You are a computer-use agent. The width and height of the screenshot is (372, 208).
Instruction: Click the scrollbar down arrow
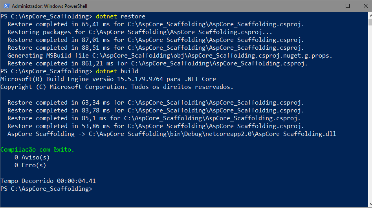370,204
